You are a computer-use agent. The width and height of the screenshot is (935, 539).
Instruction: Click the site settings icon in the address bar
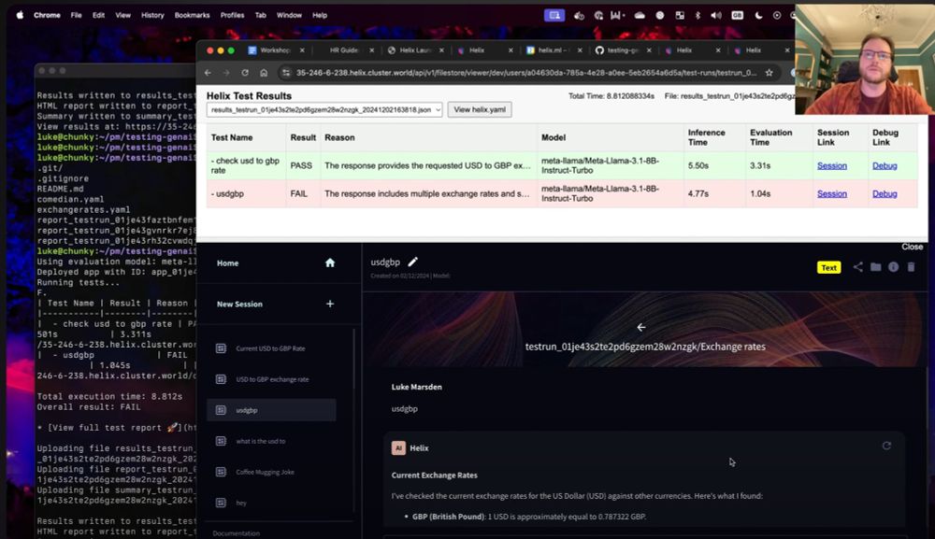[x=286, y=73]
